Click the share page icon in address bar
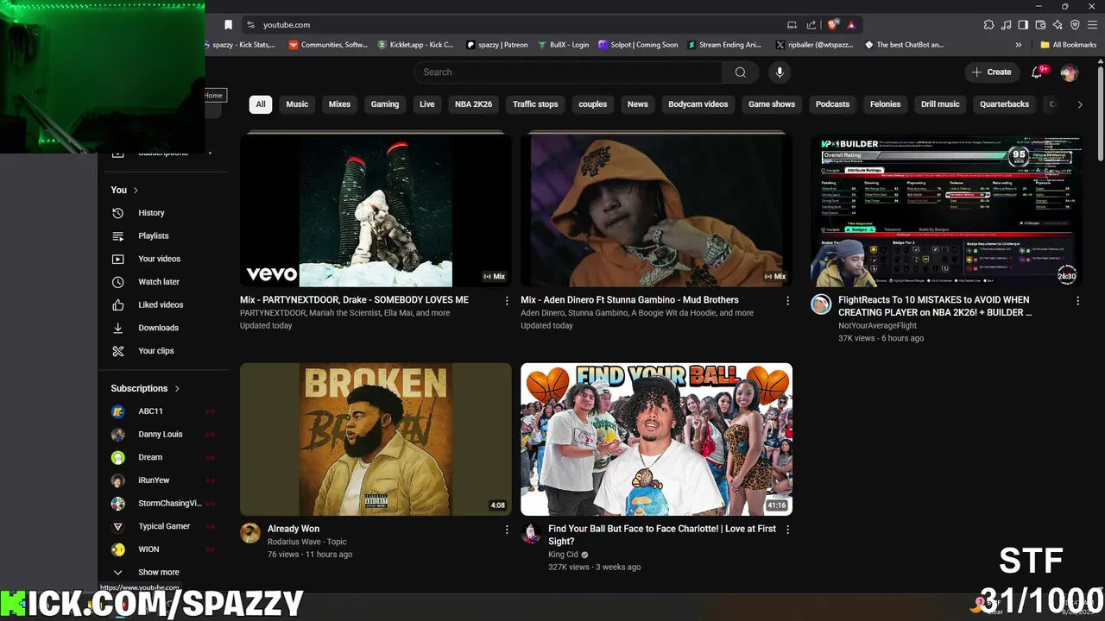The image size is (1105, 621). pos(811,25)
